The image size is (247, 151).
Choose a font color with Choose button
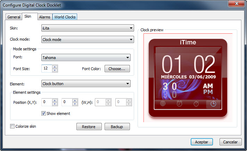pyautogui.click(x=117, y=69)
